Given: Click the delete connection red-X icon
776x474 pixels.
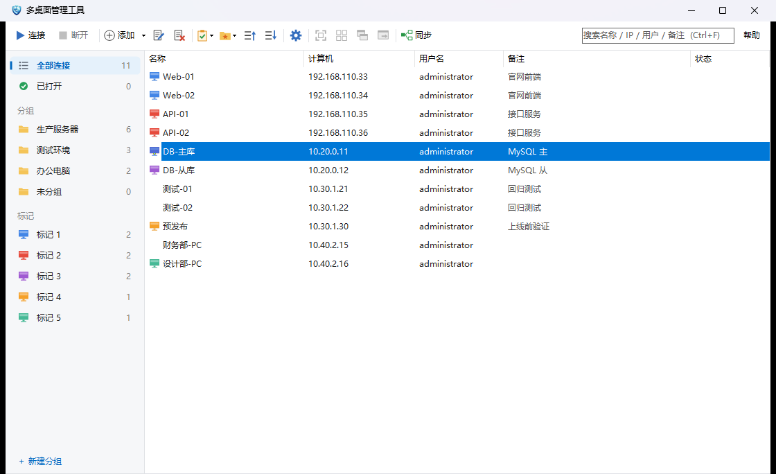Looking at the screenshot, I should pyautogui.click(x=179, y=35).
